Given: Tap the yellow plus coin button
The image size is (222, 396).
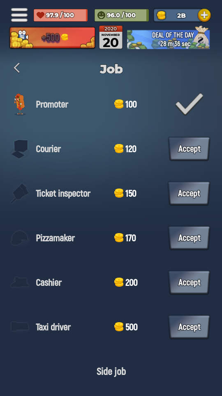Looking at the screenshot, I should coord(204,15).
